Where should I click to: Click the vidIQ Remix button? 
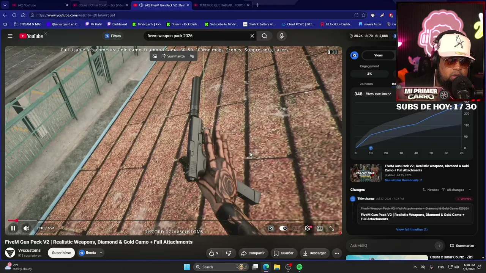click(x=88, y=253)
